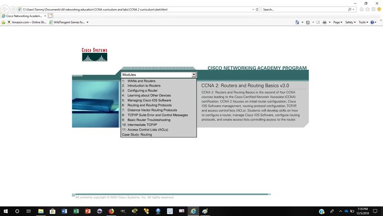Click the Home icon at top right
The width and height of the screenshot is (383, 216).
pyautogui.click(x=362, y=10)
